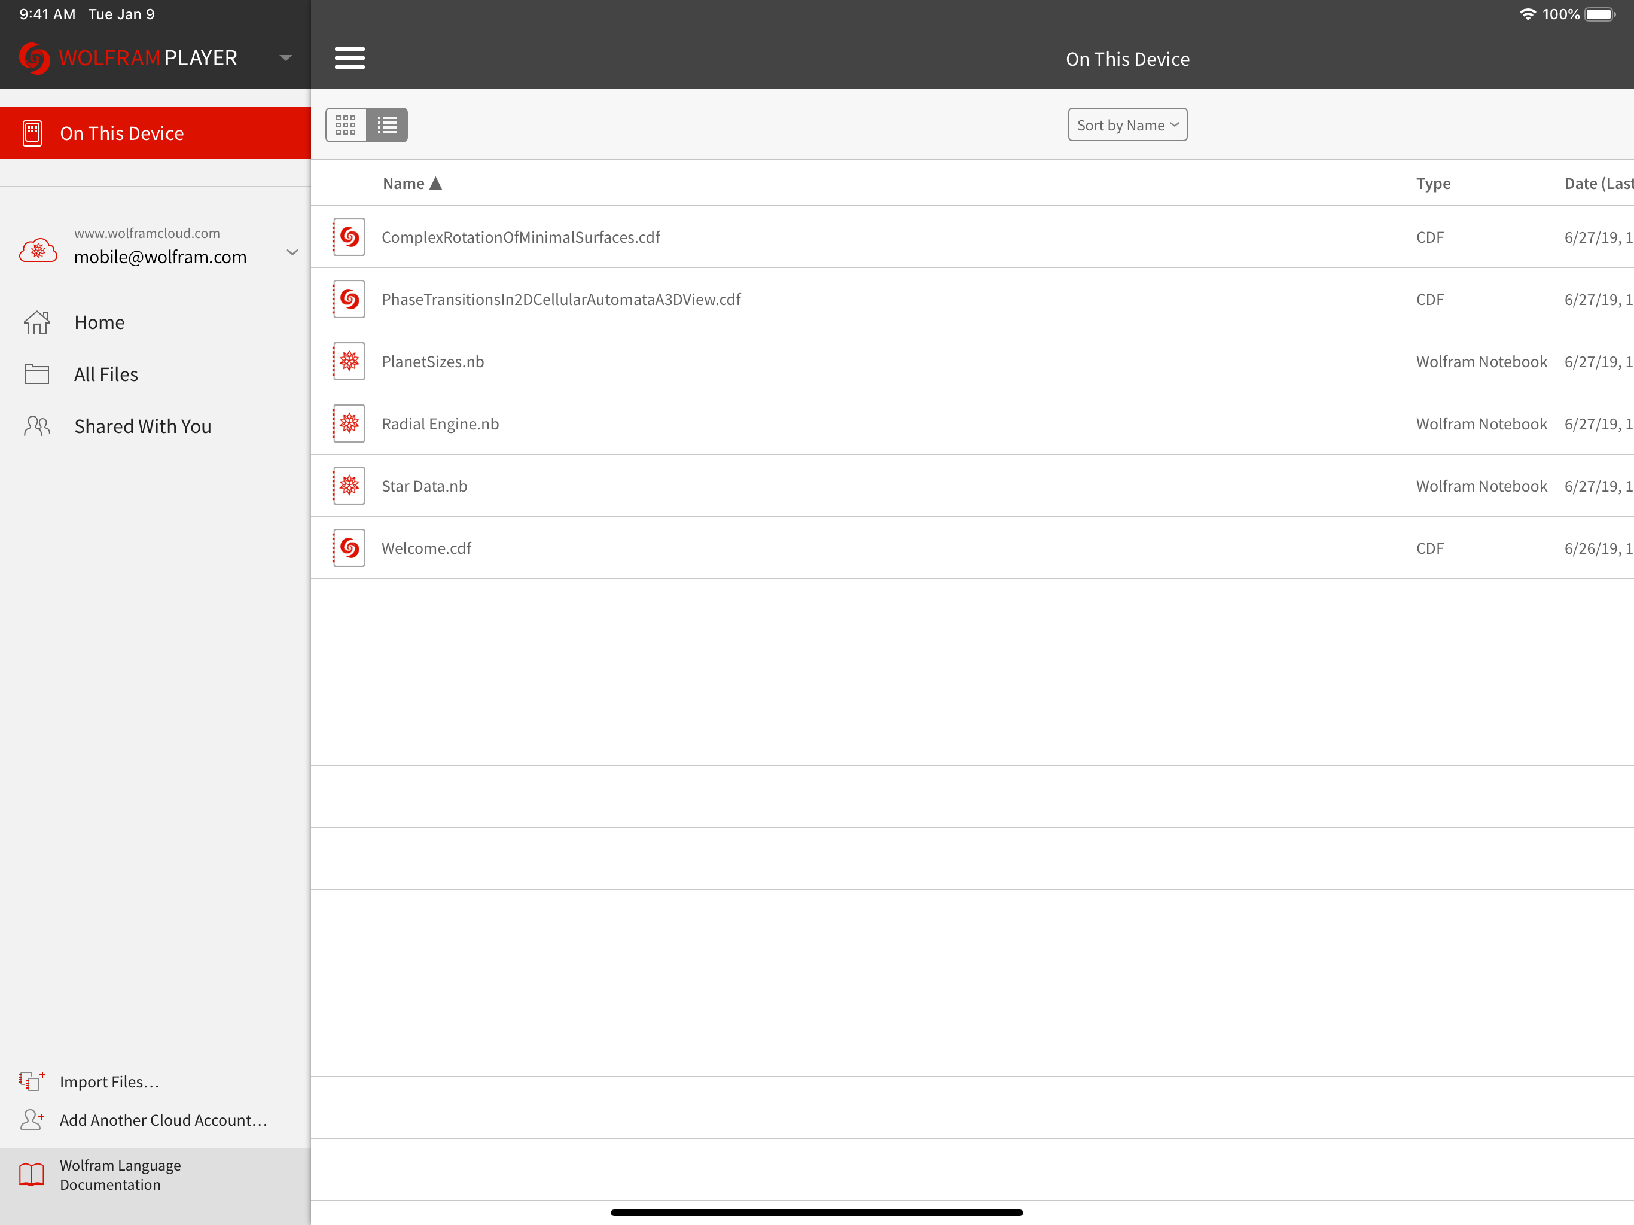Click the Wi-Fi status icon

coord(1527,14)
